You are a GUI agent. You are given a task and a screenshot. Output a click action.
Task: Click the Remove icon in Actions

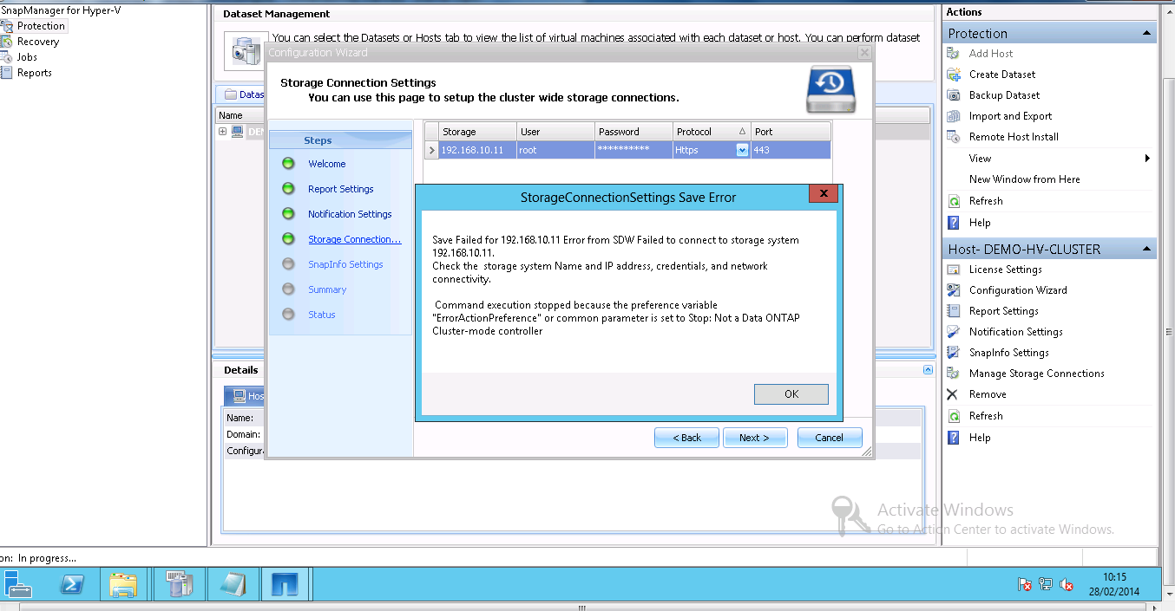coord(953,394)
